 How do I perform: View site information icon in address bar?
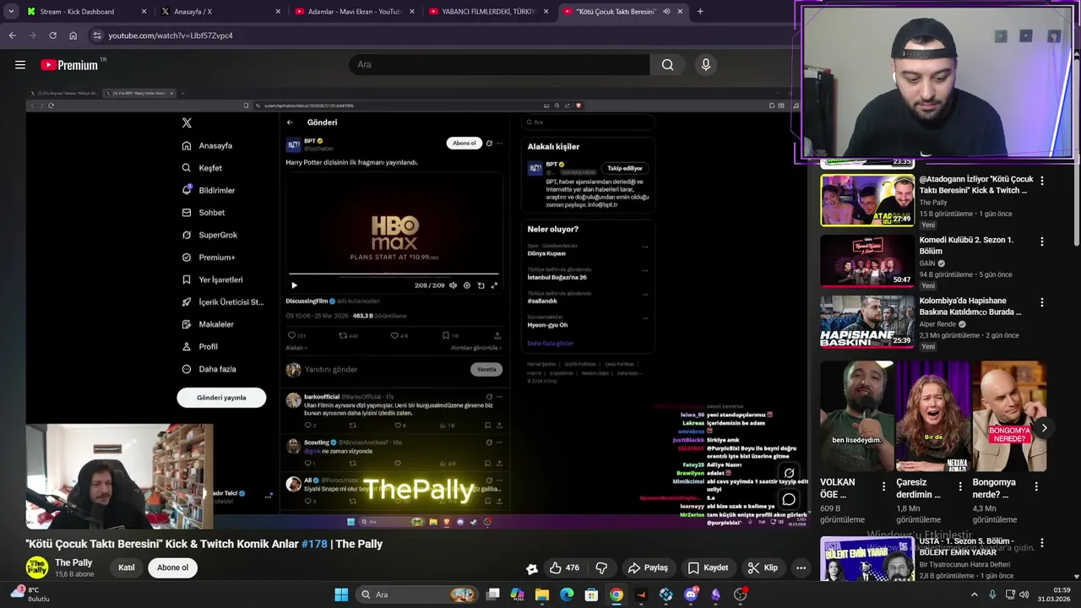[x=97, y=35]
